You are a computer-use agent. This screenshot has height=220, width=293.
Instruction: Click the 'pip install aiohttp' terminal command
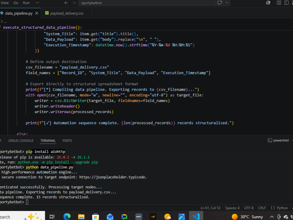pos(46,152)
